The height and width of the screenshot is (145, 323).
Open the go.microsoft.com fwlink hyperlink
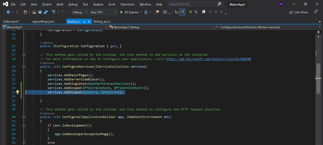[208, 59]
